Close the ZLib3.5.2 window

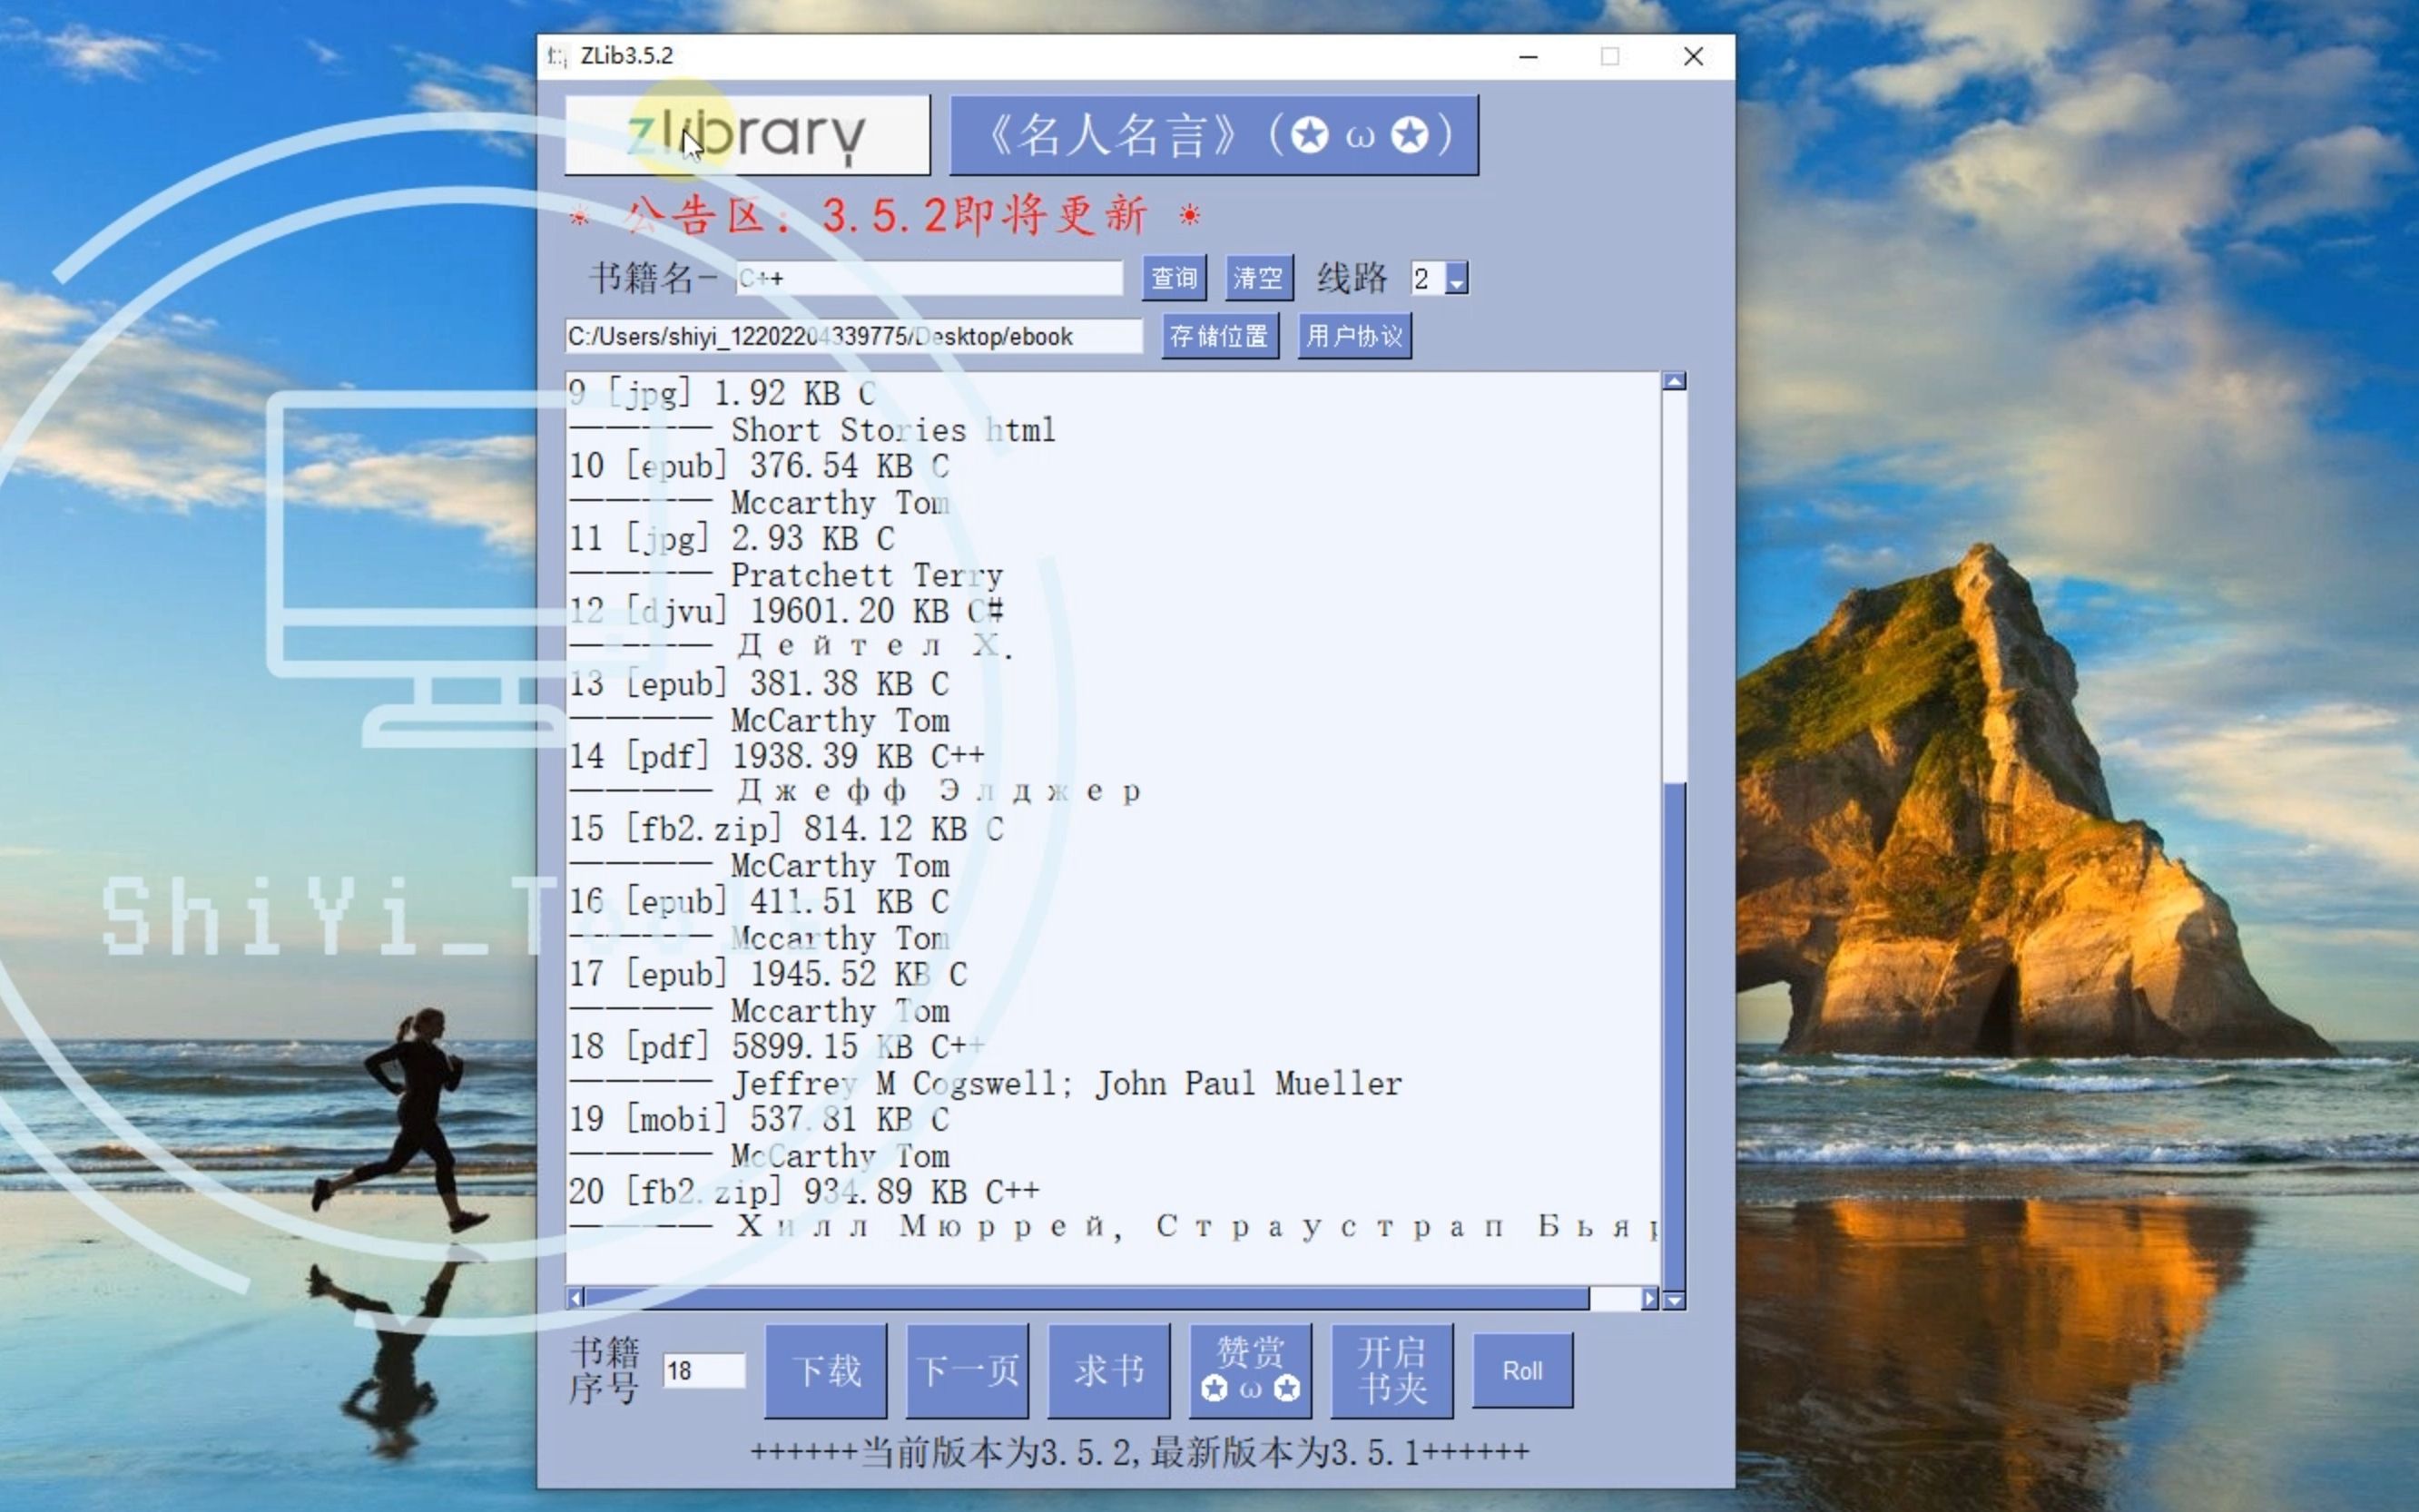(1693, 56)
